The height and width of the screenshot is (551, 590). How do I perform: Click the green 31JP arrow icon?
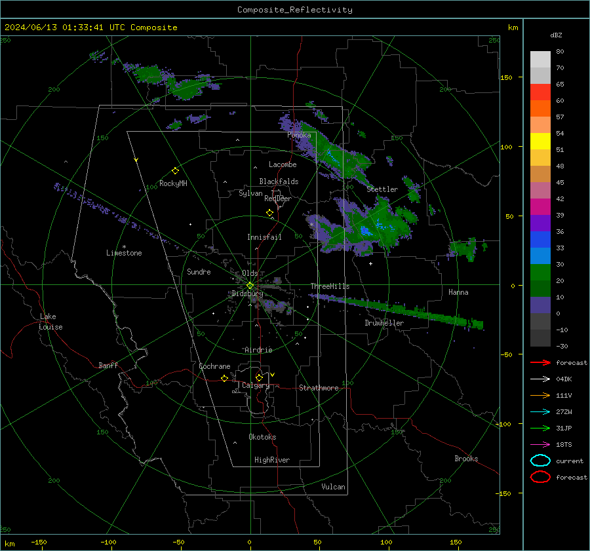(x=540, y=428)
